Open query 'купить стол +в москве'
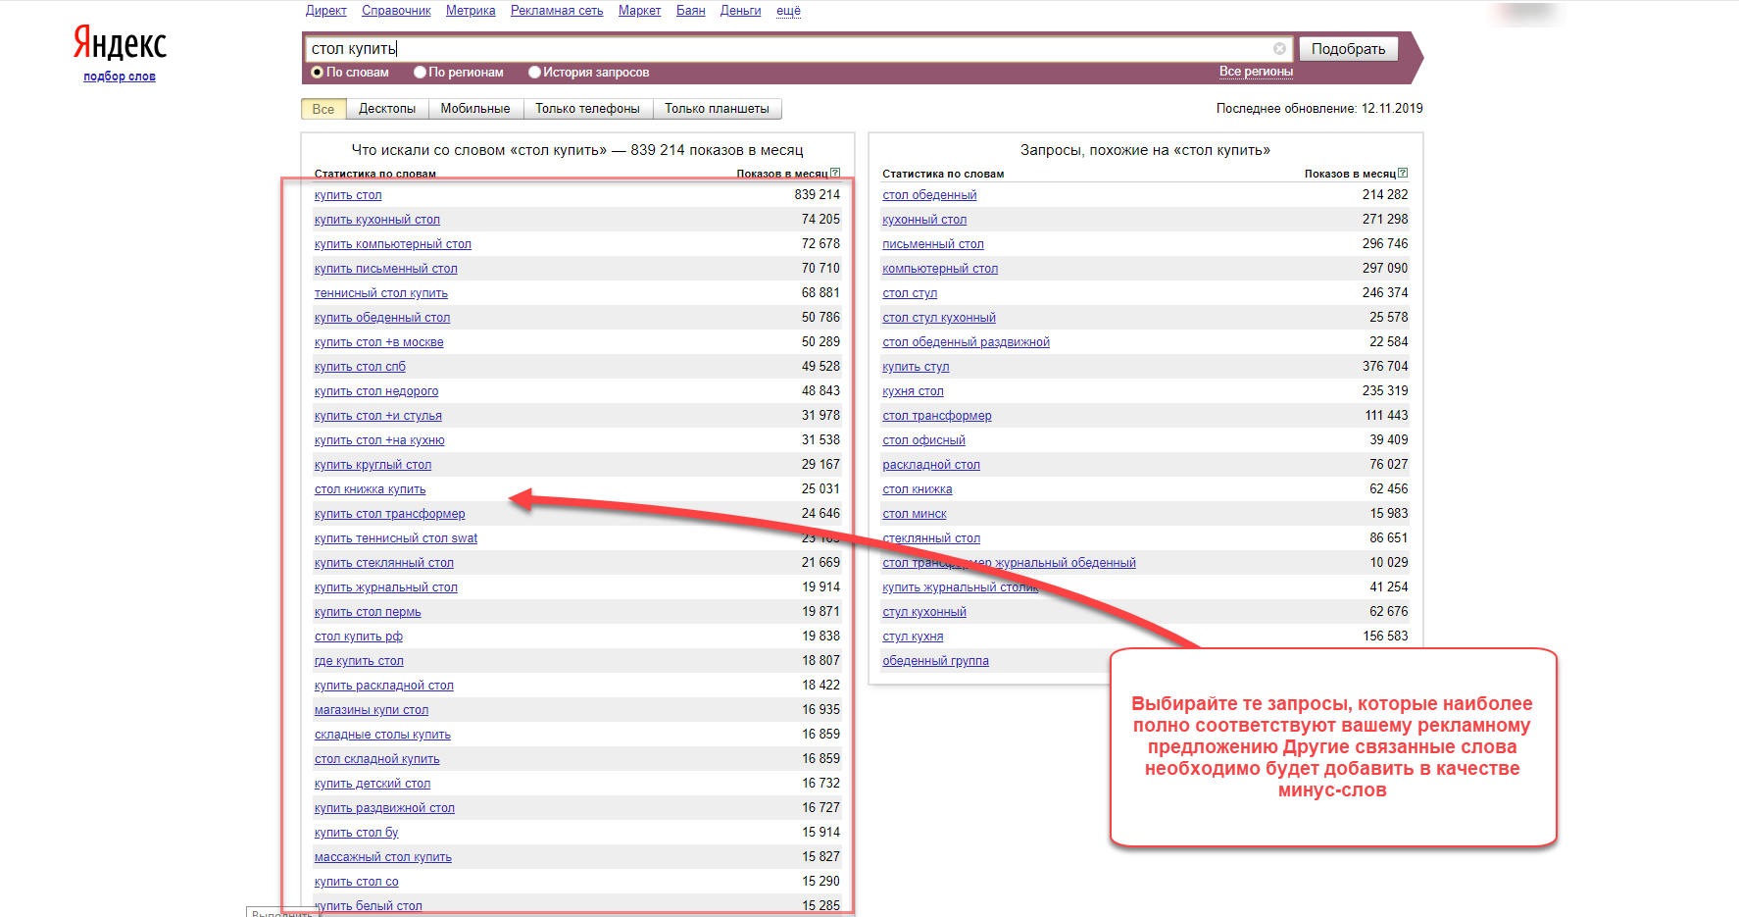 coord(379,342)
